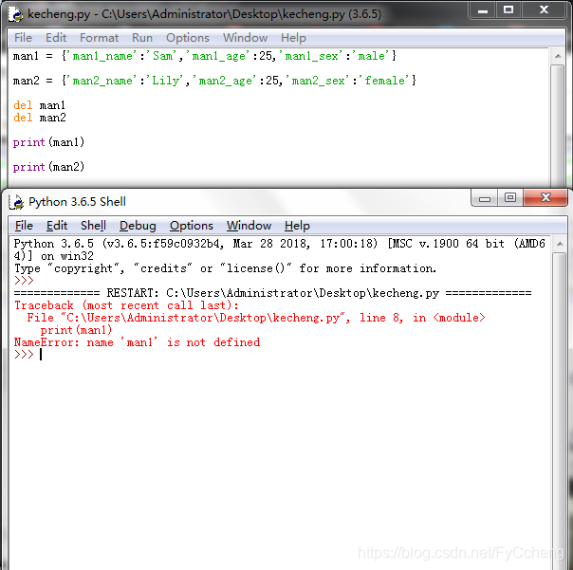
Task: Close the kecheng.py editor window
Action: [544, 9]
